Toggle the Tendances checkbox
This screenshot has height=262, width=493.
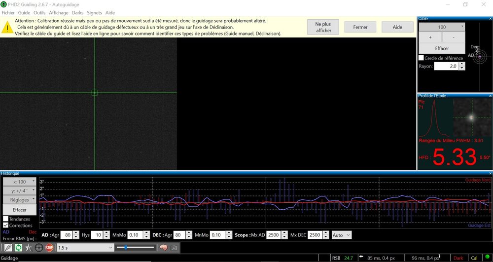tap(5, 219)
